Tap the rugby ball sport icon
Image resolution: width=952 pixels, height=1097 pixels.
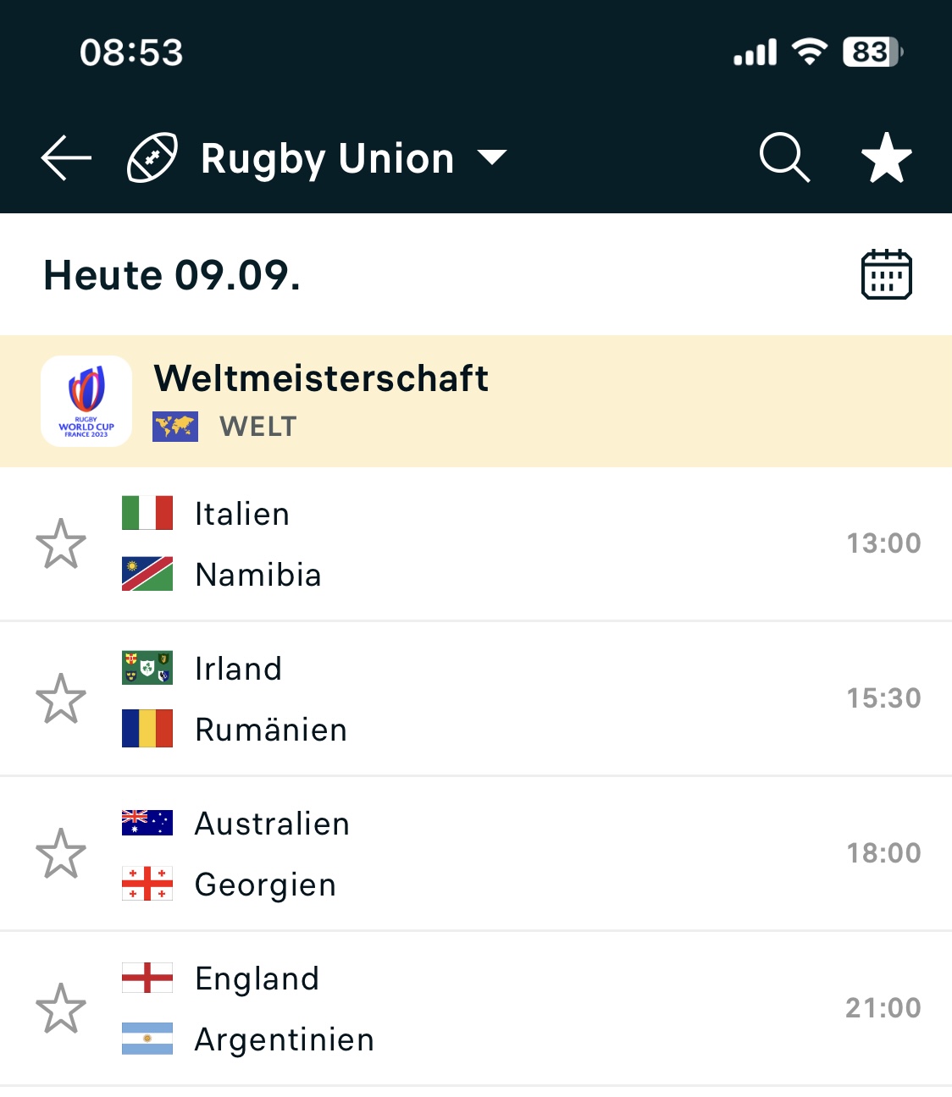pos(152,157)
